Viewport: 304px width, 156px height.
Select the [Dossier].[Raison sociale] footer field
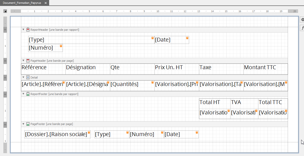coord(56,134)
